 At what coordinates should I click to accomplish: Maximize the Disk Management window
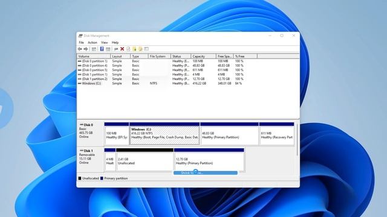click(282, 36)
